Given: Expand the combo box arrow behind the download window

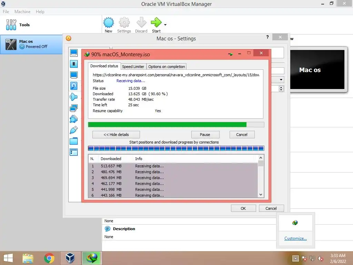Looking at the screenshot, I should [281, 80].
